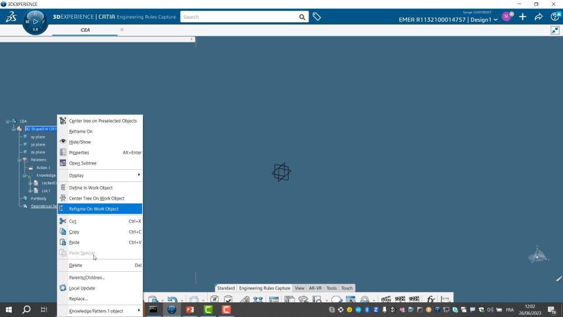The height and width of the screenshot is (317, 563).
Task: Open PowerPoint from Windows taskbar
Action: point(190,309)
